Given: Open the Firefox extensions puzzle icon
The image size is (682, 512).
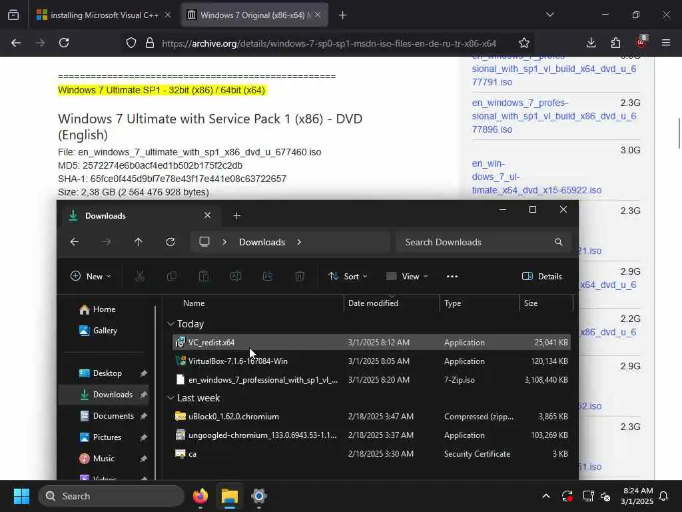Looking at the screenshot, I should [615, 43].
